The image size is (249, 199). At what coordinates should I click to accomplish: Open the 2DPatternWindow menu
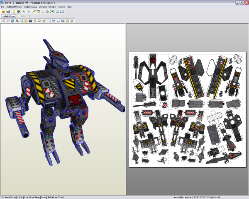click(x=48, y=7)
